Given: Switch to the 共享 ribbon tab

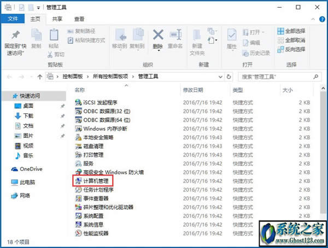Looking at the screenshot, I should [57, 18].
